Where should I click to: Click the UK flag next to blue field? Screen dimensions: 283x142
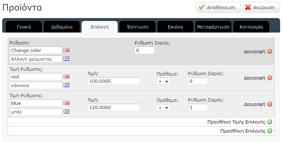click(66, 103)
